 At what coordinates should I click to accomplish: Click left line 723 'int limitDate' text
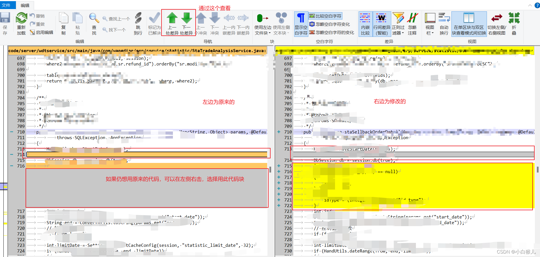[x=63, y=245]
